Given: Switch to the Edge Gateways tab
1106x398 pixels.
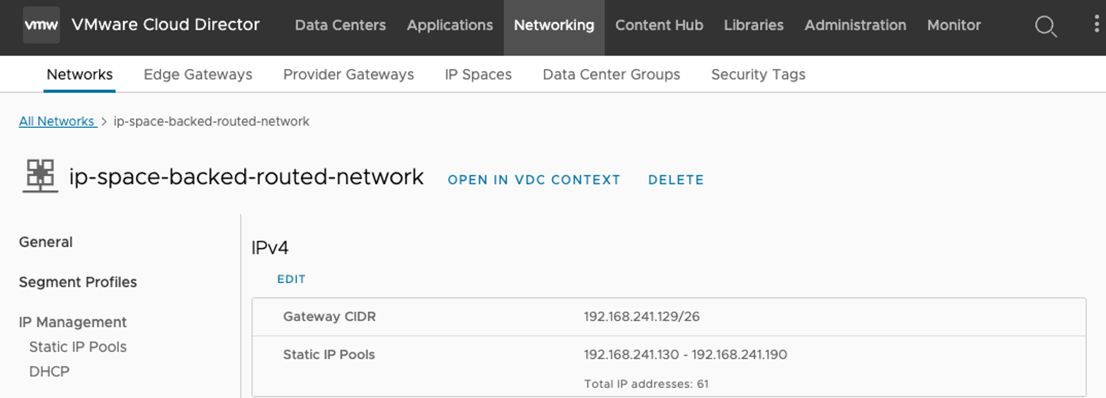Looking at the screenshot, I should click(197, 75).
